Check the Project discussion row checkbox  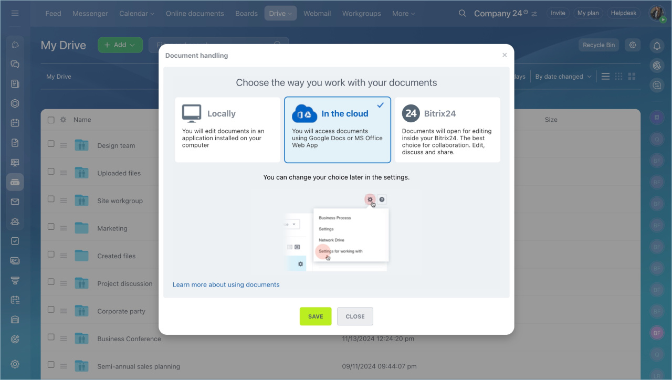click(x=51, y=281)
